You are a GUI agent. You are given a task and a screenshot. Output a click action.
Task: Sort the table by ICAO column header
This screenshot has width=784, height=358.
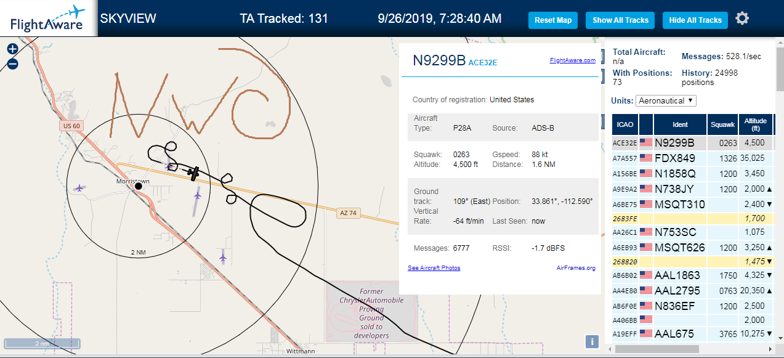coord(624,124)
